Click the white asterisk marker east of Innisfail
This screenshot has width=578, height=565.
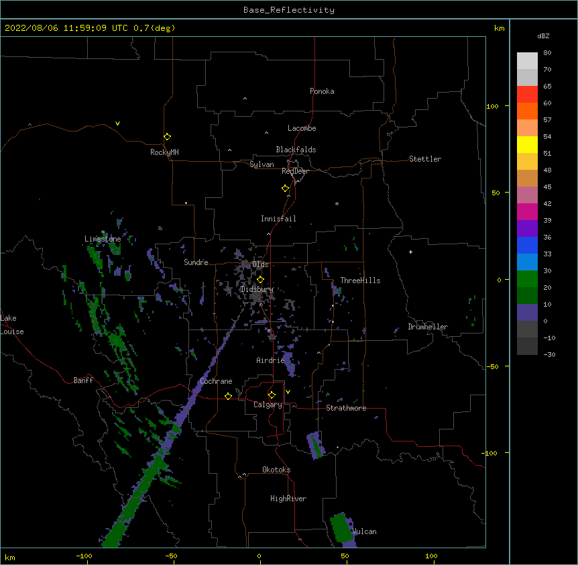pyautogui.click(x=337, y=203)
